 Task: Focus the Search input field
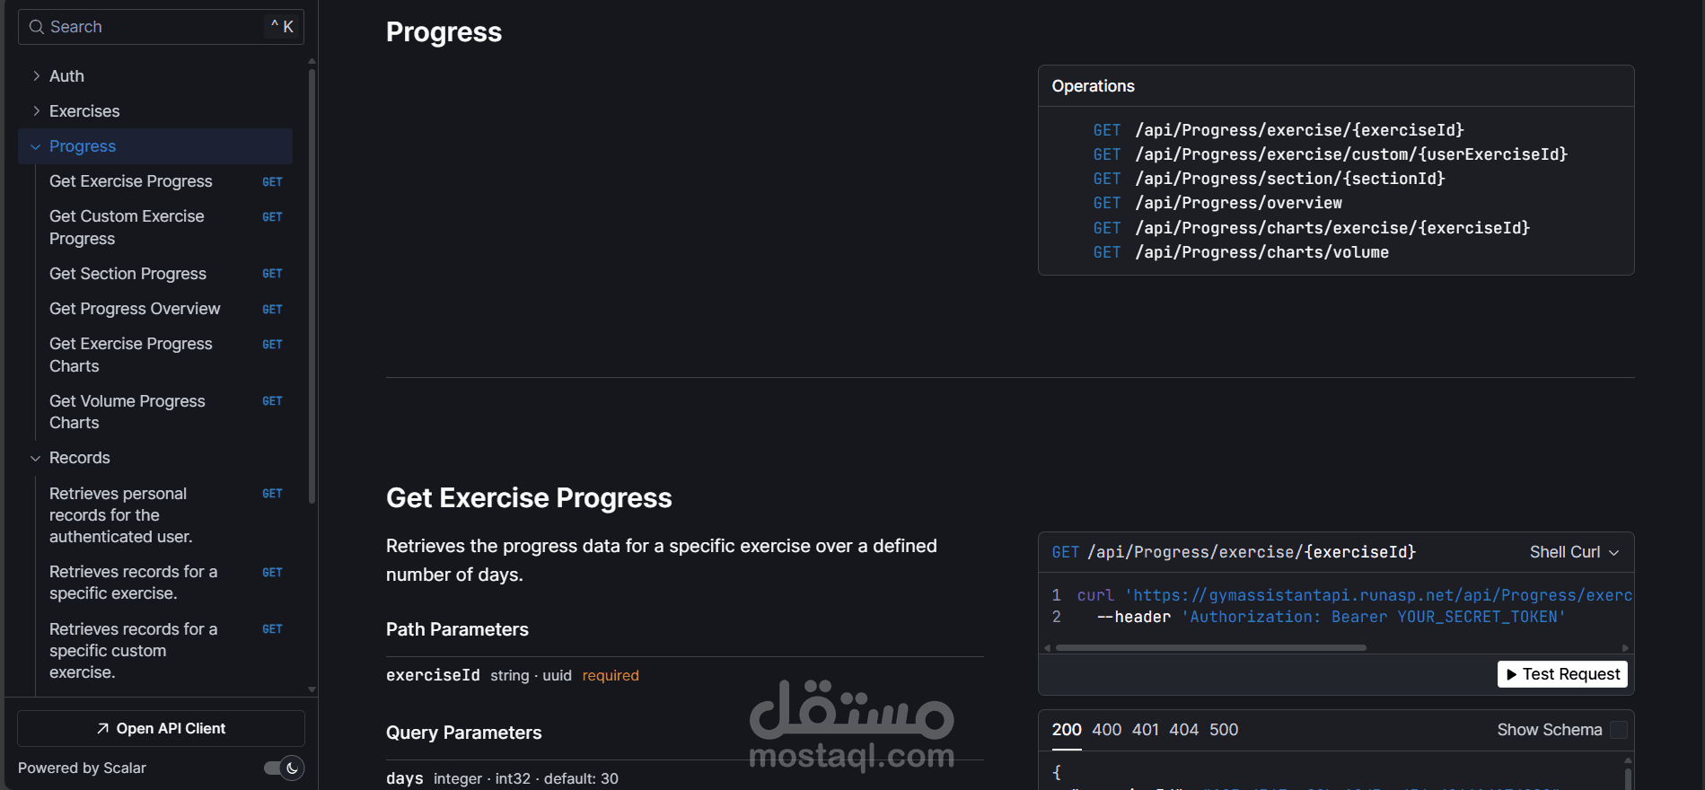[153, 27]
